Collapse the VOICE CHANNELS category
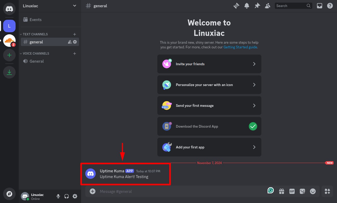This screenshot has width=337, height=203. (35, 53)
